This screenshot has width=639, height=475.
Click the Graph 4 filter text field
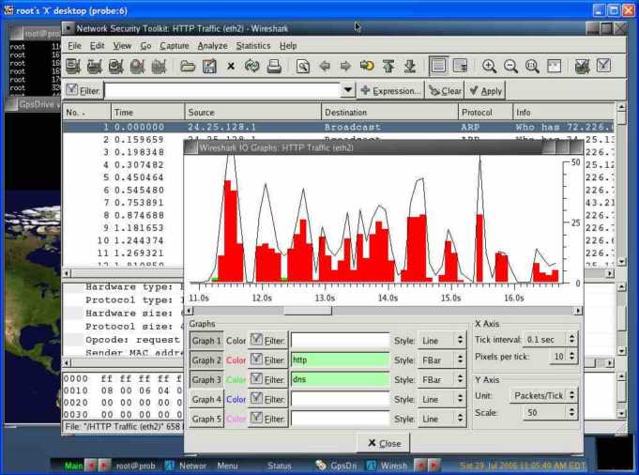(340, 399)
